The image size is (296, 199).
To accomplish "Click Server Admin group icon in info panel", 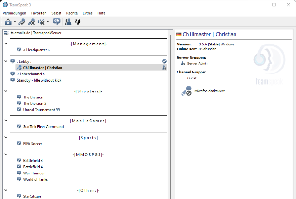I will [x=183, y=63].
